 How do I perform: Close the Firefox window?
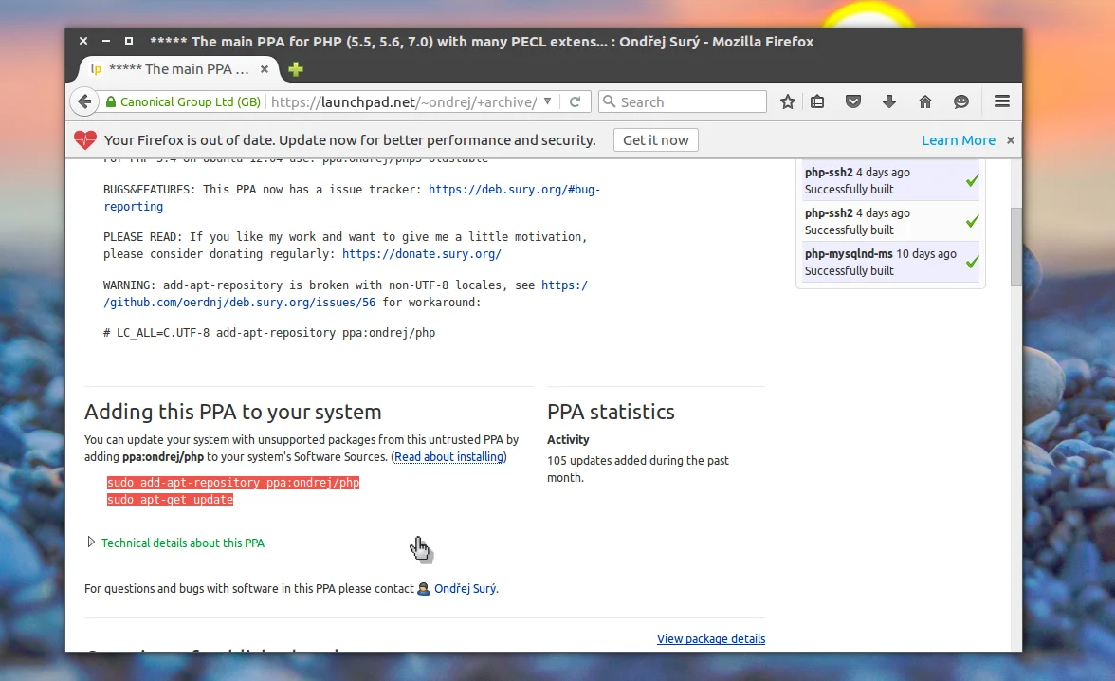(x=83, y=42)
